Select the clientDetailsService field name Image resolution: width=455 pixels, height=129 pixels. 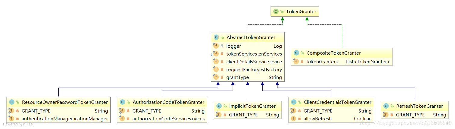(x=247, y=61)
